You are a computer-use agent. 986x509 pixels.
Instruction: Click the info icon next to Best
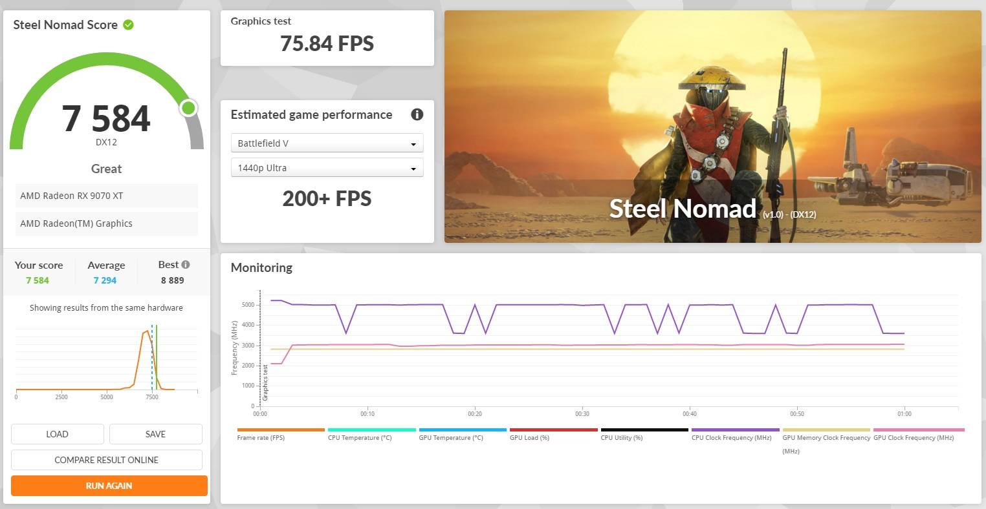coord(186,265)
